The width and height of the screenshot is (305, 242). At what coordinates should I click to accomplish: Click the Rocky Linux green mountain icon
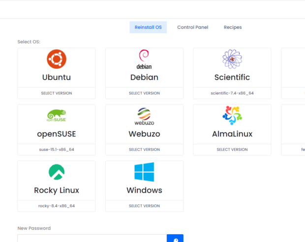tap(57, 172)
